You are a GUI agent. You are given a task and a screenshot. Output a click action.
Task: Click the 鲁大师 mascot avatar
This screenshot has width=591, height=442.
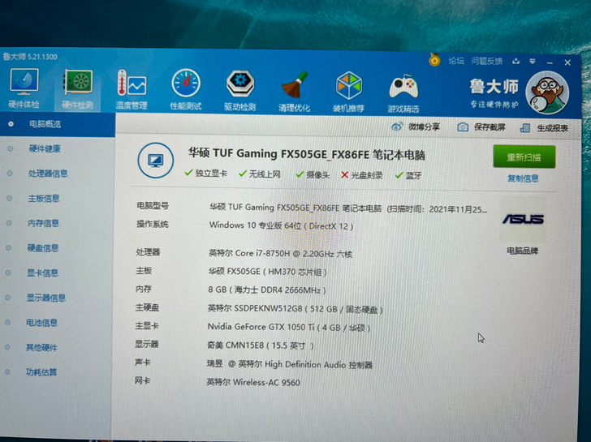point(547,92)
